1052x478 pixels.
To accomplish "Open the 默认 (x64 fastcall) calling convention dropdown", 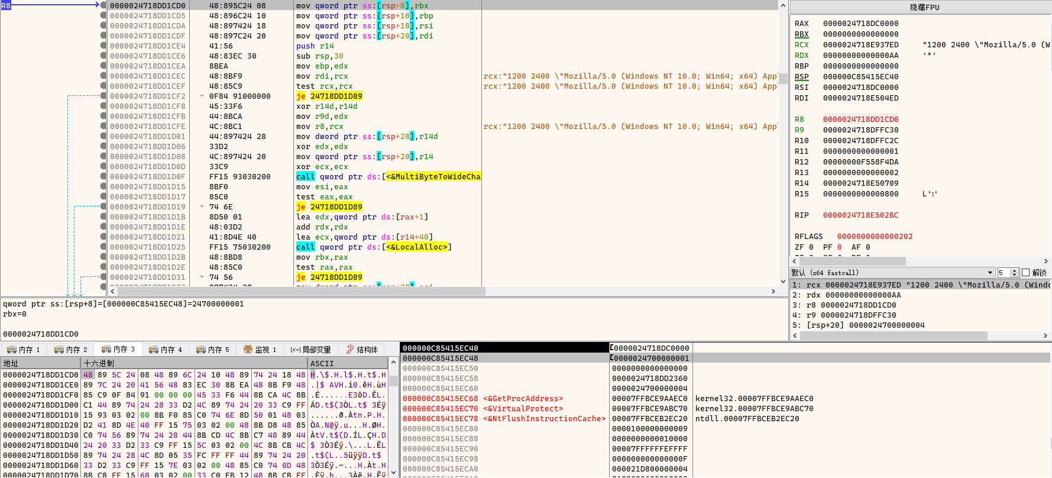I will pyautogui.click(x=893, y=273).
